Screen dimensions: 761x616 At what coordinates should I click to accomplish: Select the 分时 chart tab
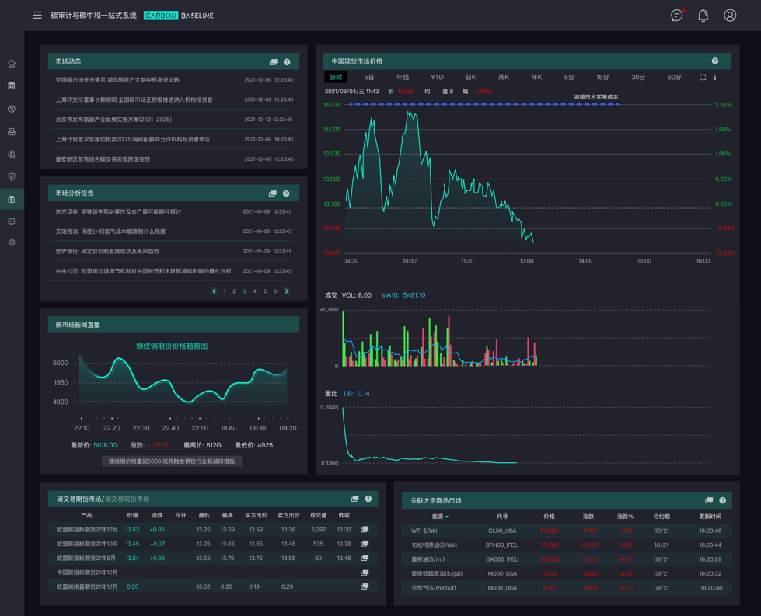[x=336, y=77]
